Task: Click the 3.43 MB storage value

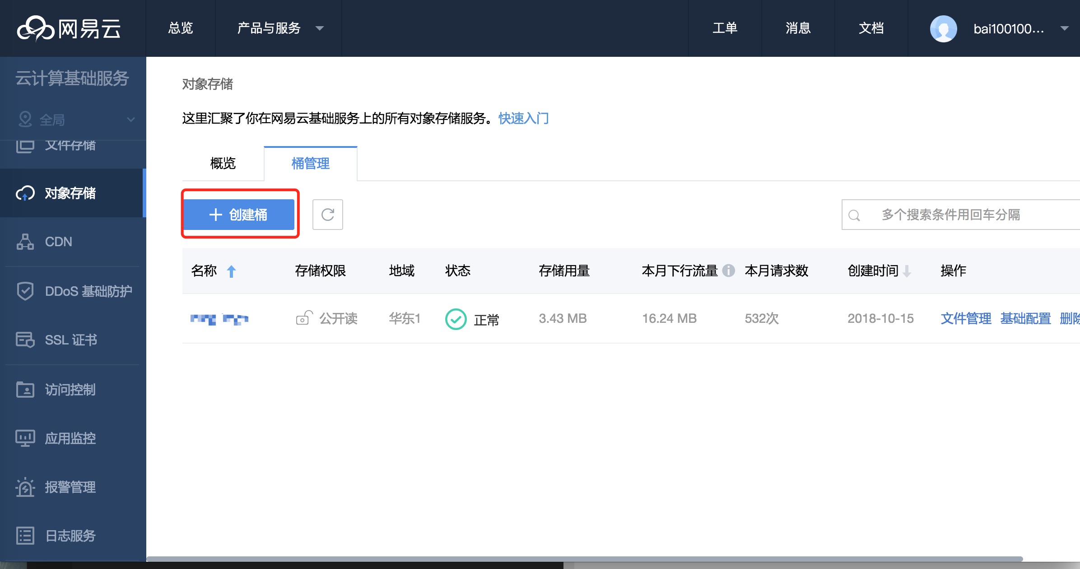Action: tap(563, 318)
